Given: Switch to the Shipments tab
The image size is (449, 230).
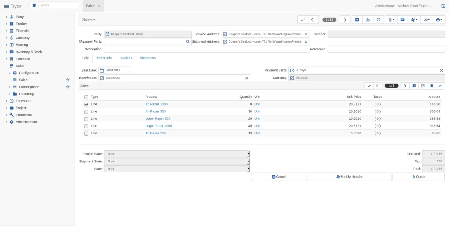Looking at the screenshot, I should coord(148,58).
